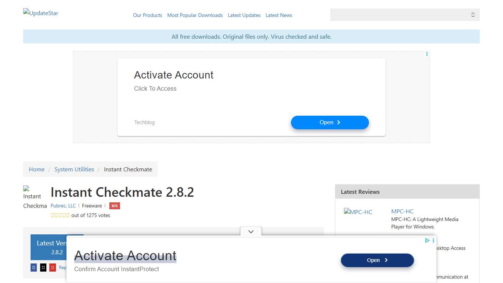Click the AdChoices icon on the bottom ad
The height and width of the screenshot is (283, 503).
point(427,240)
